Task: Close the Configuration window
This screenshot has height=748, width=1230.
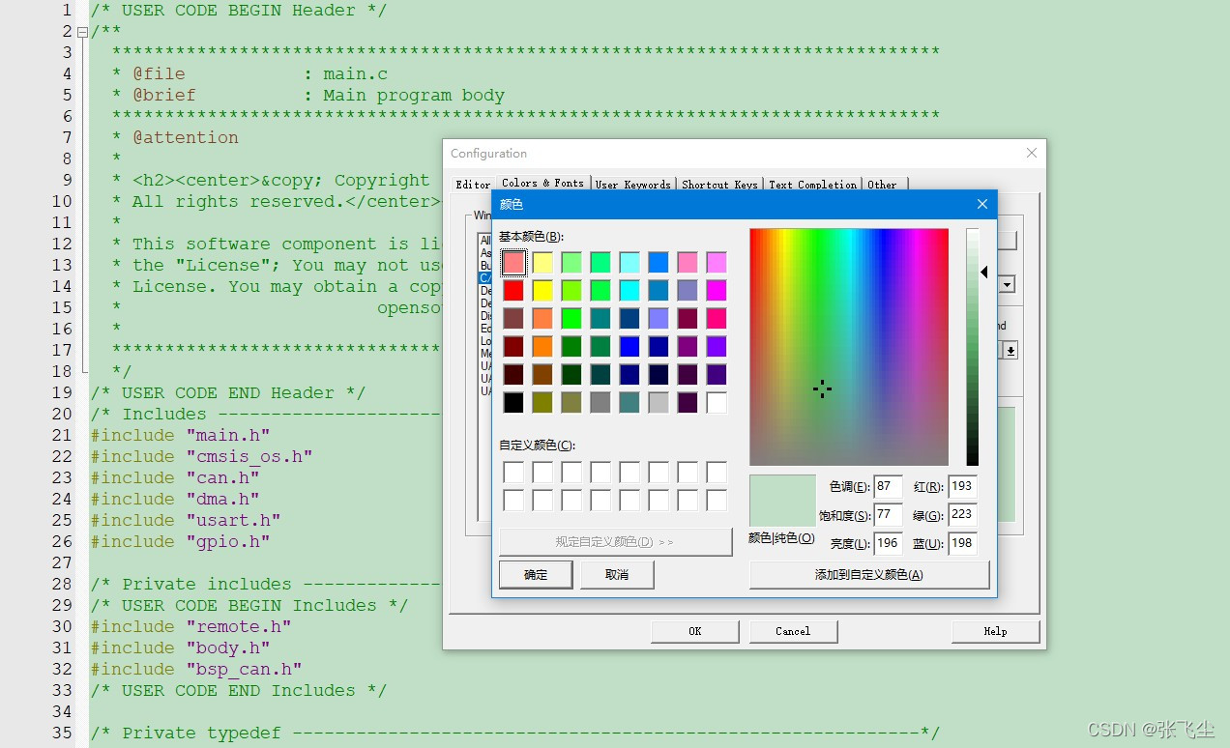Action: coord(1032,153)
